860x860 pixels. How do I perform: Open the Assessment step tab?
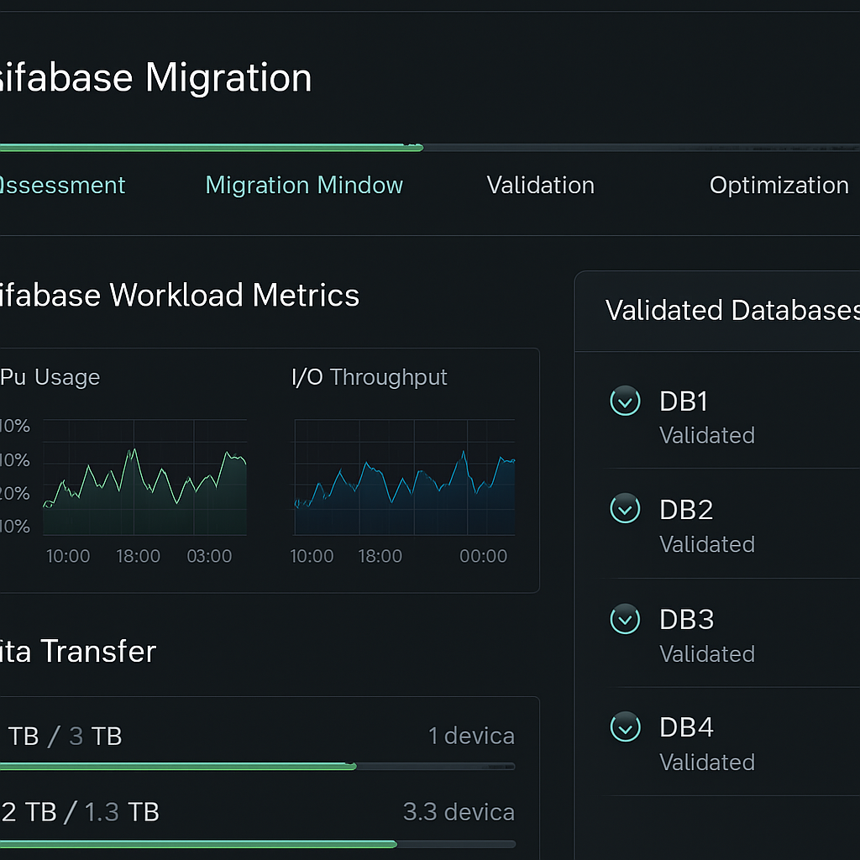(61, 186)
